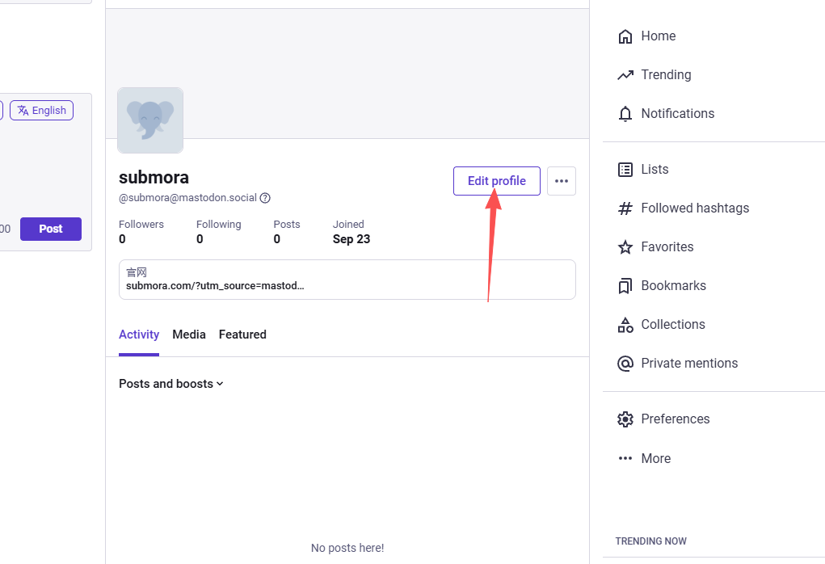Switch to the Media tab

pos(189,335)
